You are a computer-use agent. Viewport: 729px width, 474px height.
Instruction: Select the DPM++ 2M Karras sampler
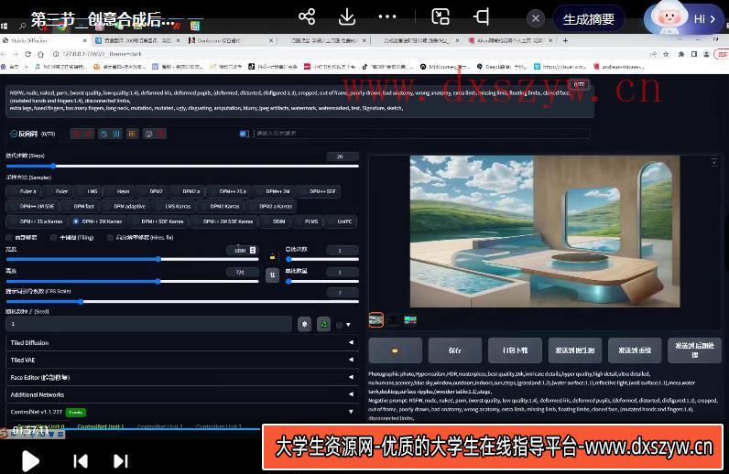click(x=98, y=221)
